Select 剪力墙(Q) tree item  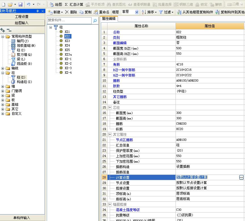point(22,55)
